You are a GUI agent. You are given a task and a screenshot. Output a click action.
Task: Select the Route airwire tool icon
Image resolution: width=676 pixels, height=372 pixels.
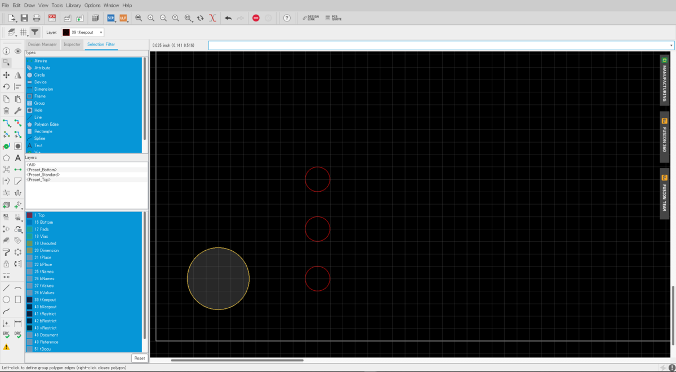click(6, 123)
